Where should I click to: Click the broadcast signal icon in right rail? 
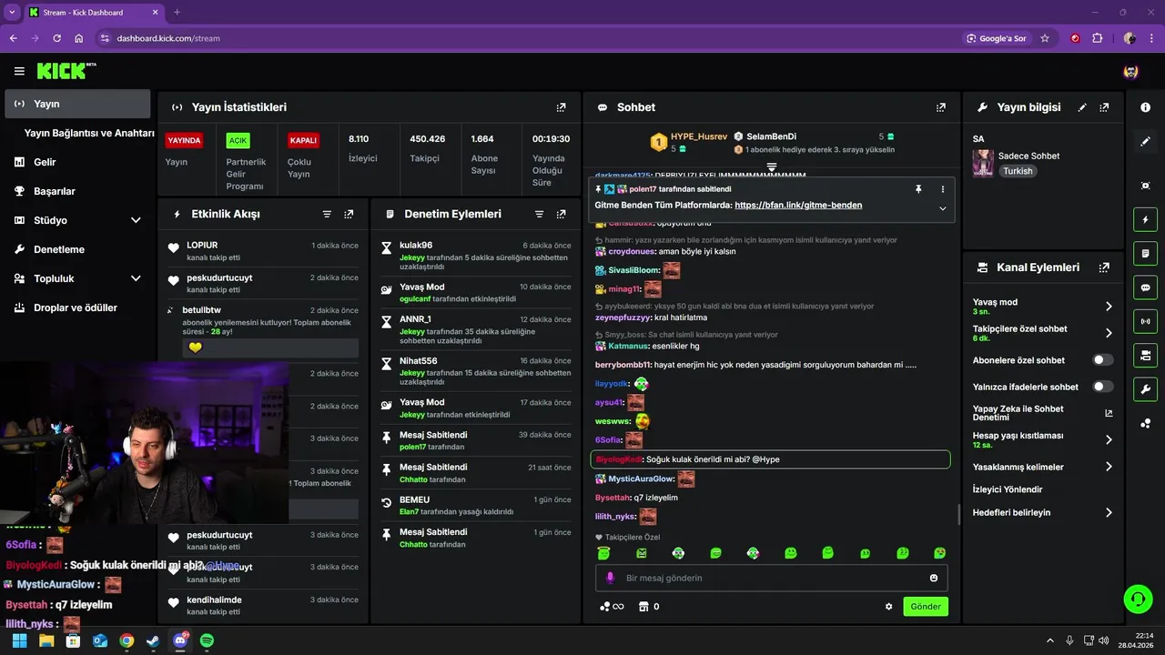click(1145, 320)
